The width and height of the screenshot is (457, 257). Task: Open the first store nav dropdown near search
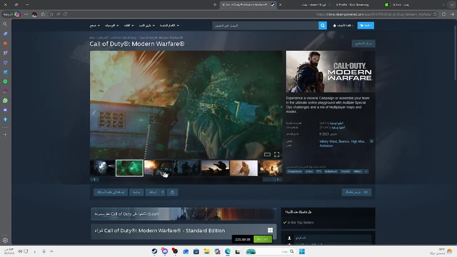pos(170,25)
